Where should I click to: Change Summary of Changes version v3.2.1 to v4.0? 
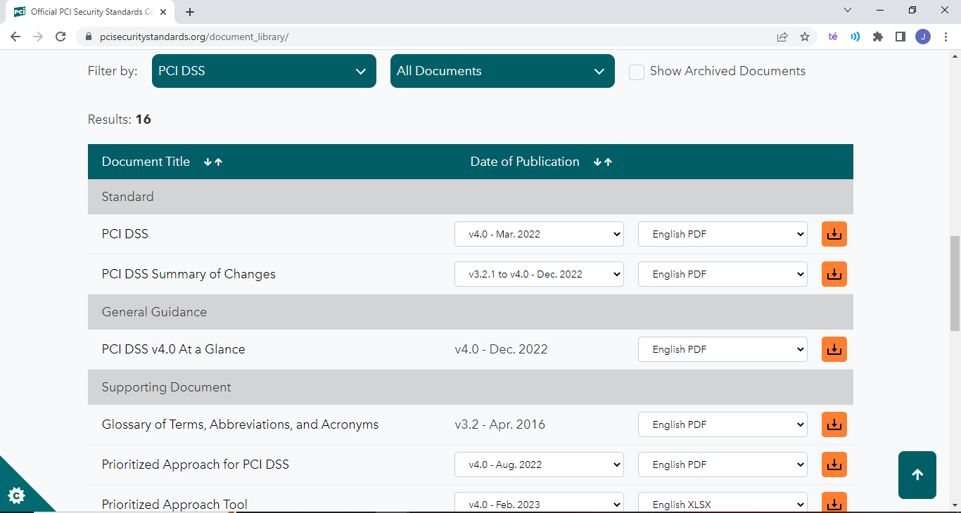(x=539, y=274)
